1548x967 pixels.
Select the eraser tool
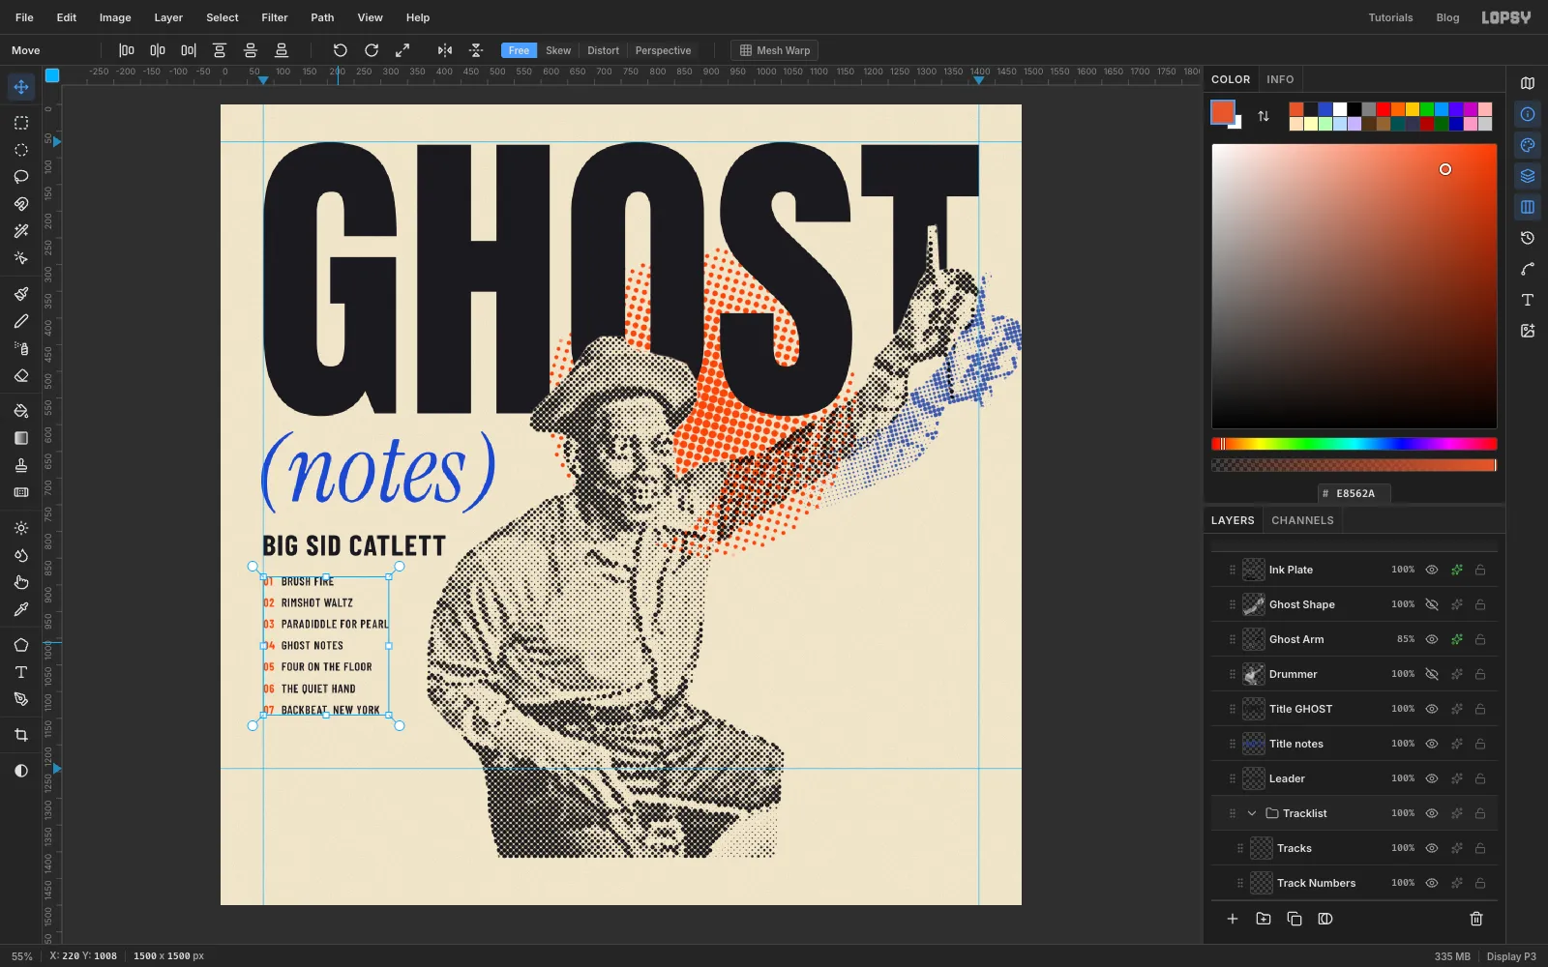tap(21, 376)
